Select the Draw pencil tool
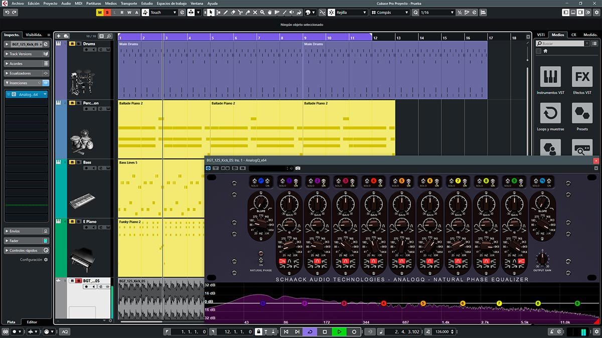Image resolution: width=602 pixels, height=338 pixels. click(226, 12)
